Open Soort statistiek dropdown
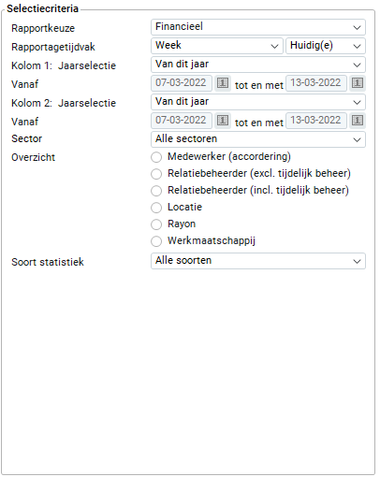Image resolution: width=380 pixels, height=477 pixels. (258, 261)
